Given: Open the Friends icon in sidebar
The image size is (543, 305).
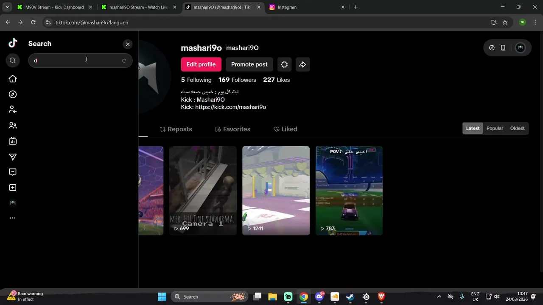Looking at the screenshot, I should 13,125.
